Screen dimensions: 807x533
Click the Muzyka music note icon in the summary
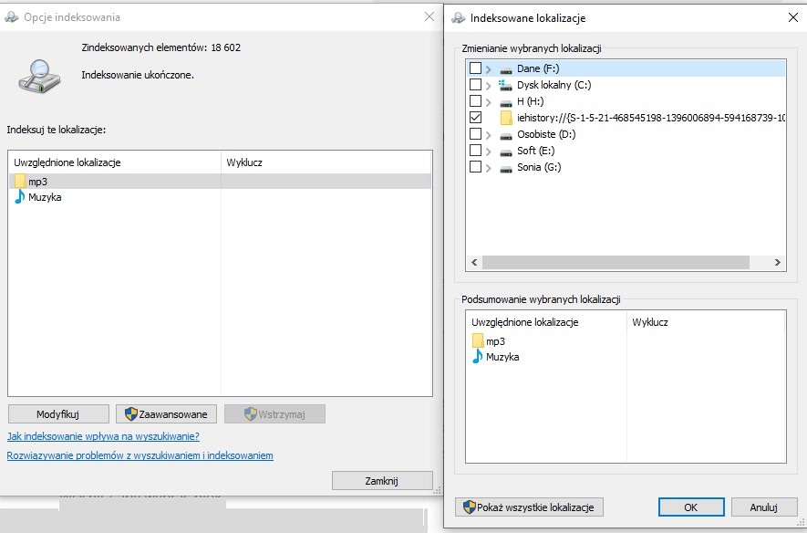(x=477, y=357)
